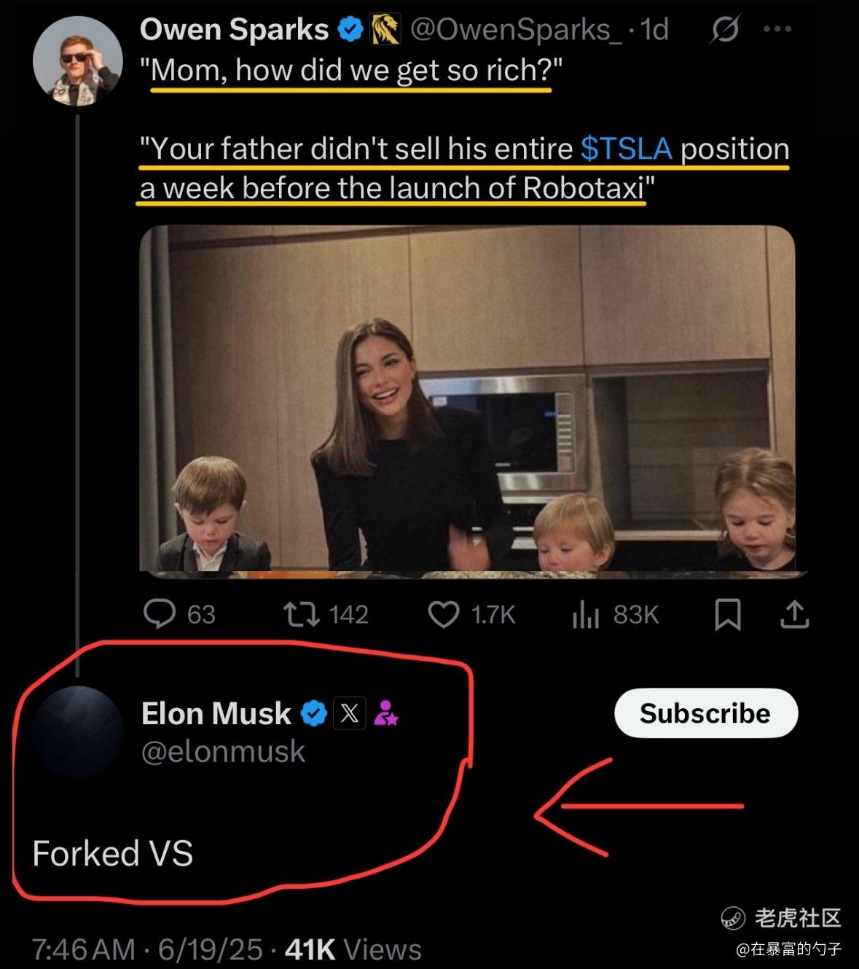Click the share upload icon
This screenshot has height=969, width=859.
794,614
